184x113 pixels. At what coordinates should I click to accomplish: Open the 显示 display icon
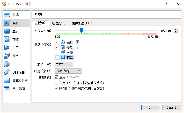(x=6, y=31)
